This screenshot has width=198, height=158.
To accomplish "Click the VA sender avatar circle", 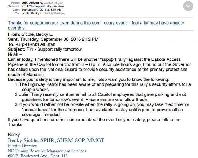I will pos(188,6).
